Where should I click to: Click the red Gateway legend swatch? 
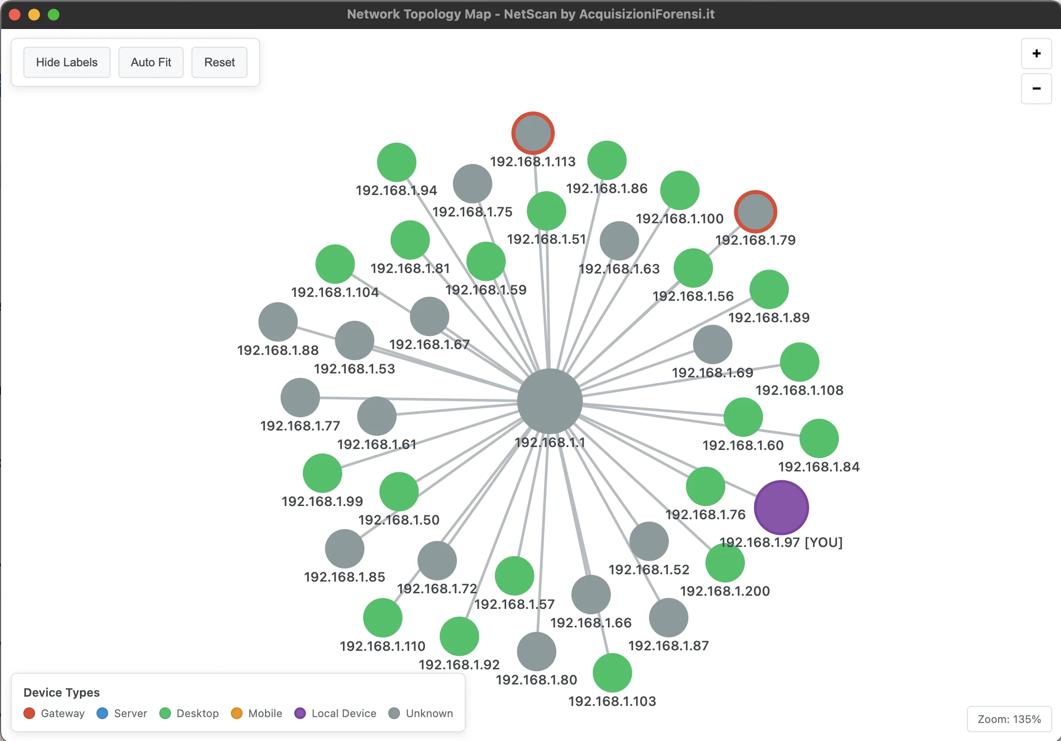click(x=29, y=713)
